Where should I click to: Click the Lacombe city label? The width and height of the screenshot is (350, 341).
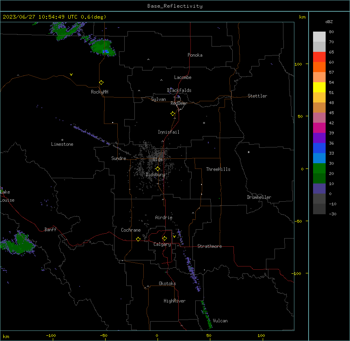pos(183,77)
